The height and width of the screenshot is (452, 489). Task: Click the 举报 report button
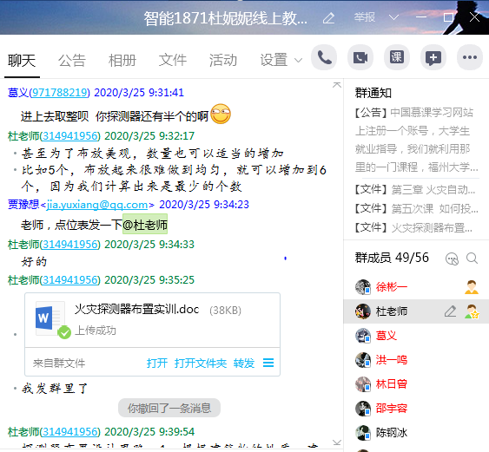click(364, 17)
